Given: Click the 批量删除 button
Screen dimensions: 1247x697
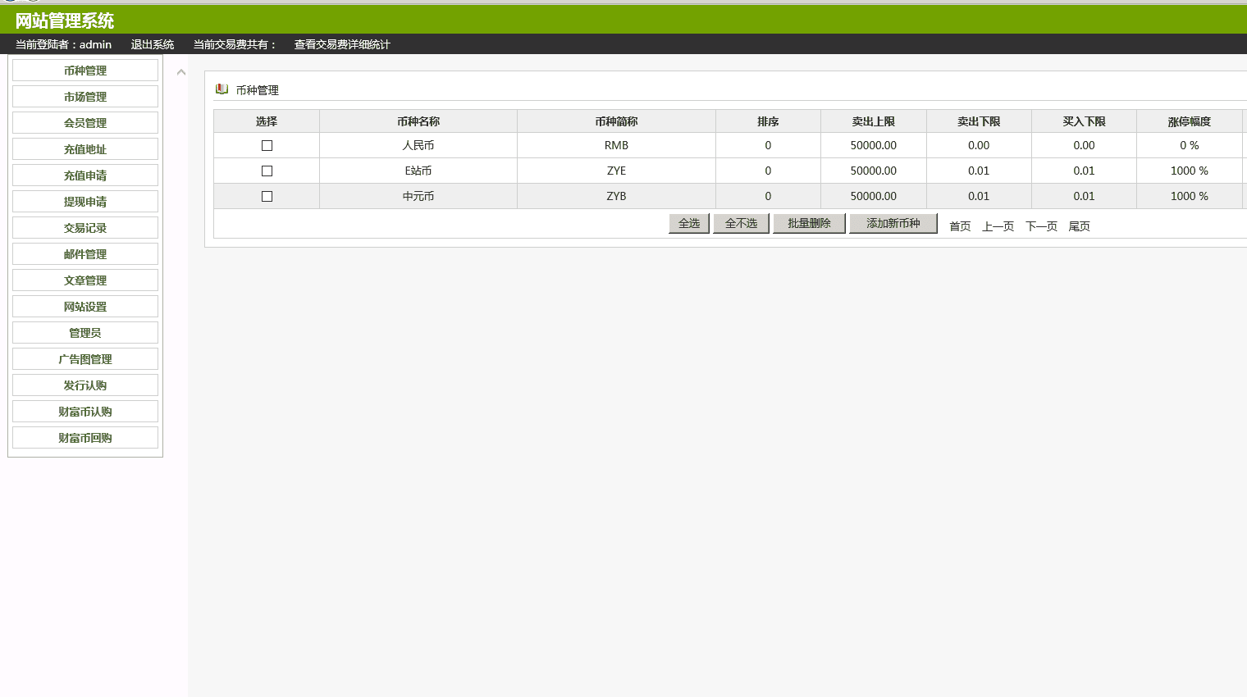Looking at the screenshot, I should [809, 223].
